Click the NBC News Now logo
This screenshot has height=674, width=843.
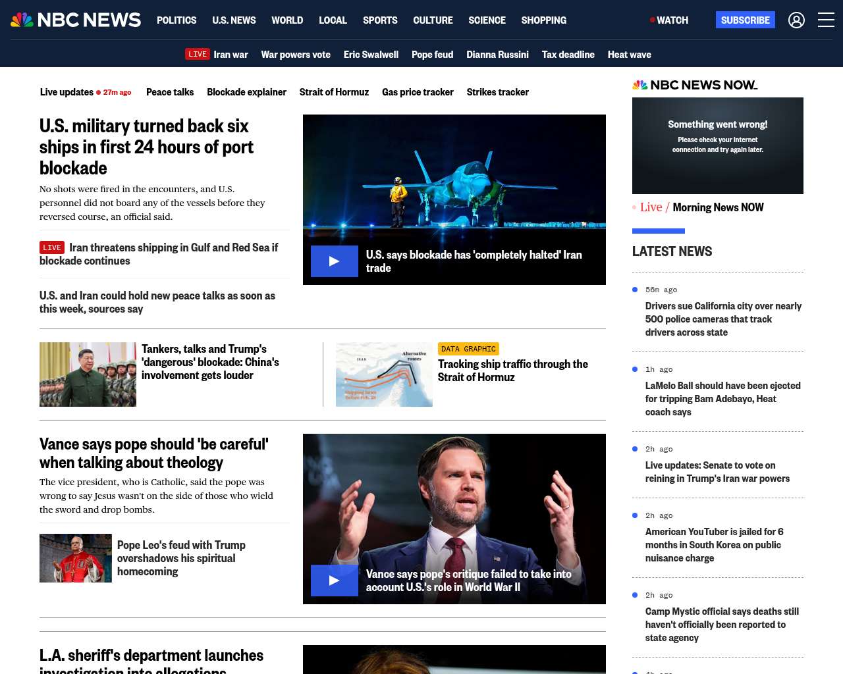pyautogui.click(x=695, y=85)
